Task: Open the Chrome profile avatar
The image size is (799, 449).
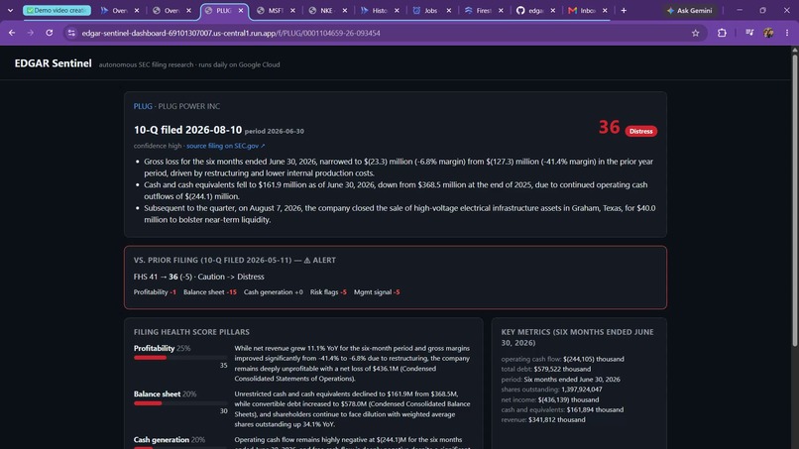Action: pyautogui.click(x=768, y=33)
